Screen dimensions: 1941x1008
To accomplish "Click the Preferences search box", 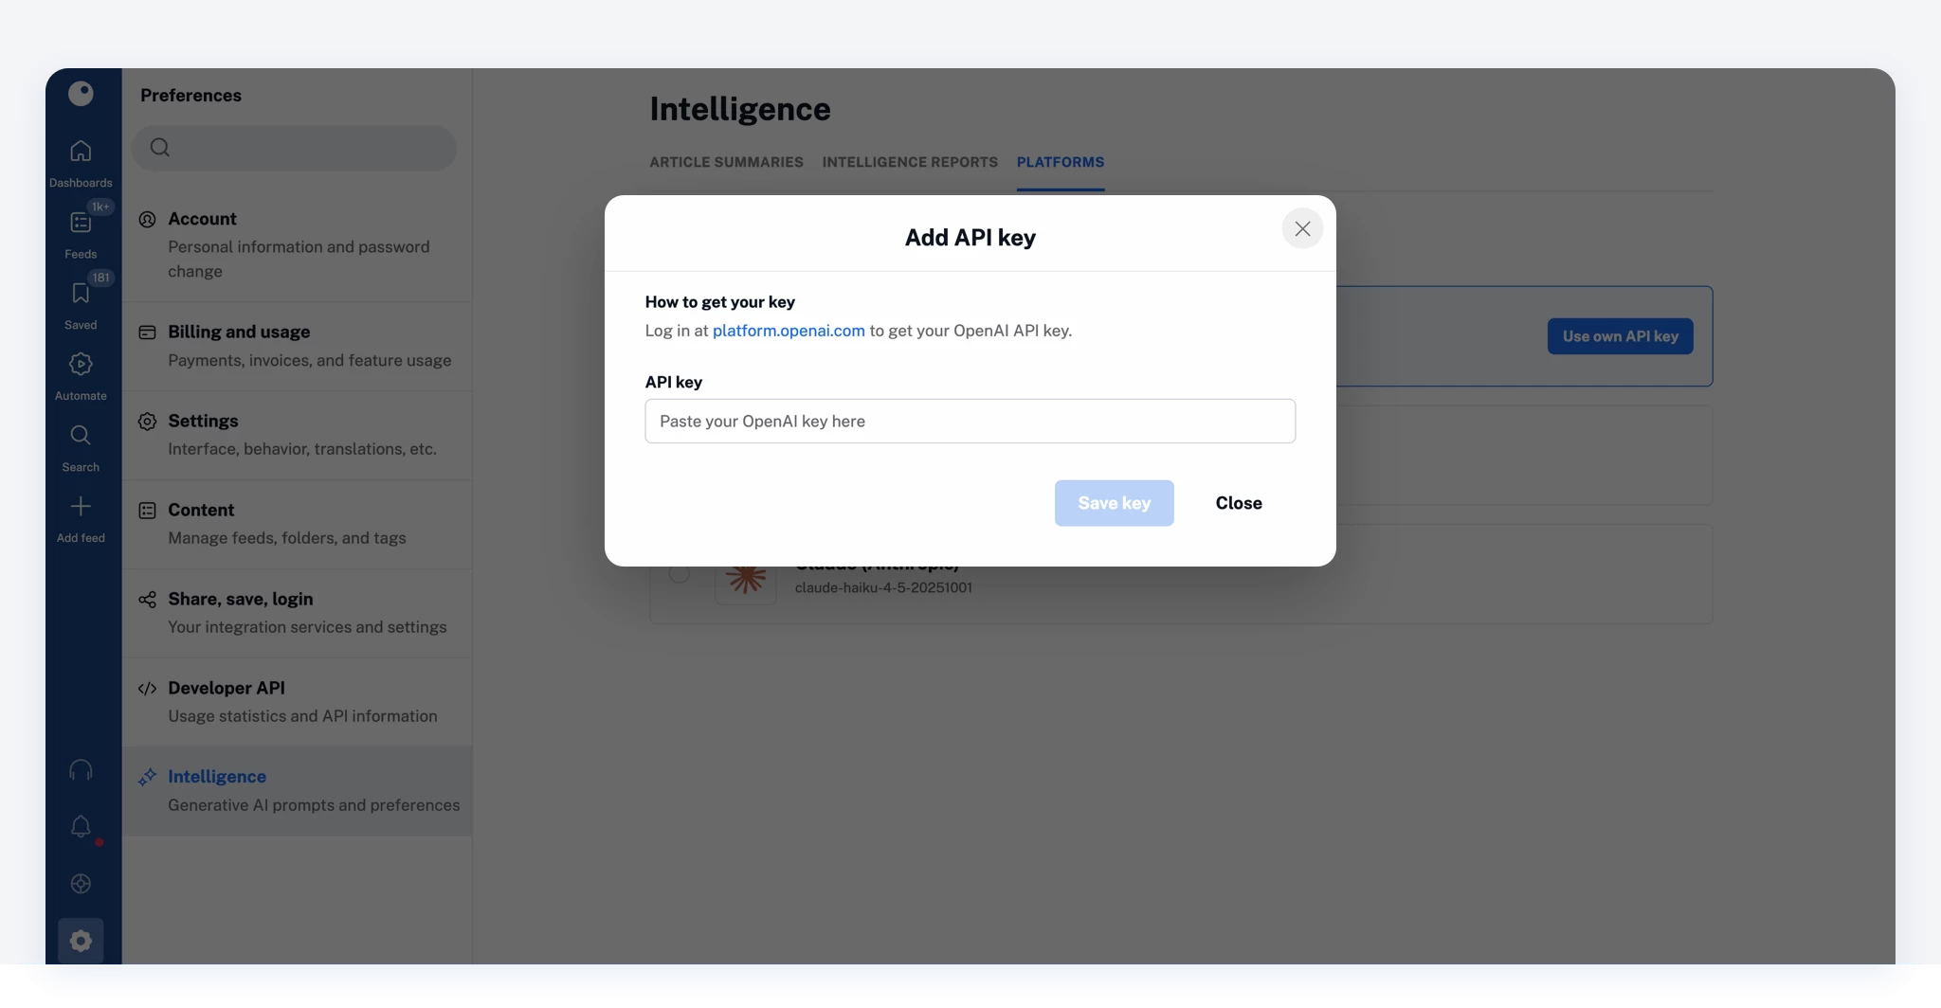I will [x=295, y=148].
